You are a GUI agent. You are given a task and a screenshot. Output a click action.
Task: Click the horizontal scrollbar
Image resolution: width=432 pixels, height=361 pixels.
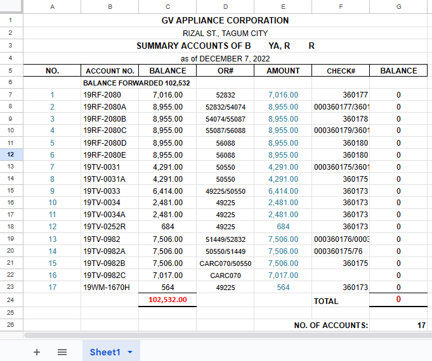click(228, 335)
